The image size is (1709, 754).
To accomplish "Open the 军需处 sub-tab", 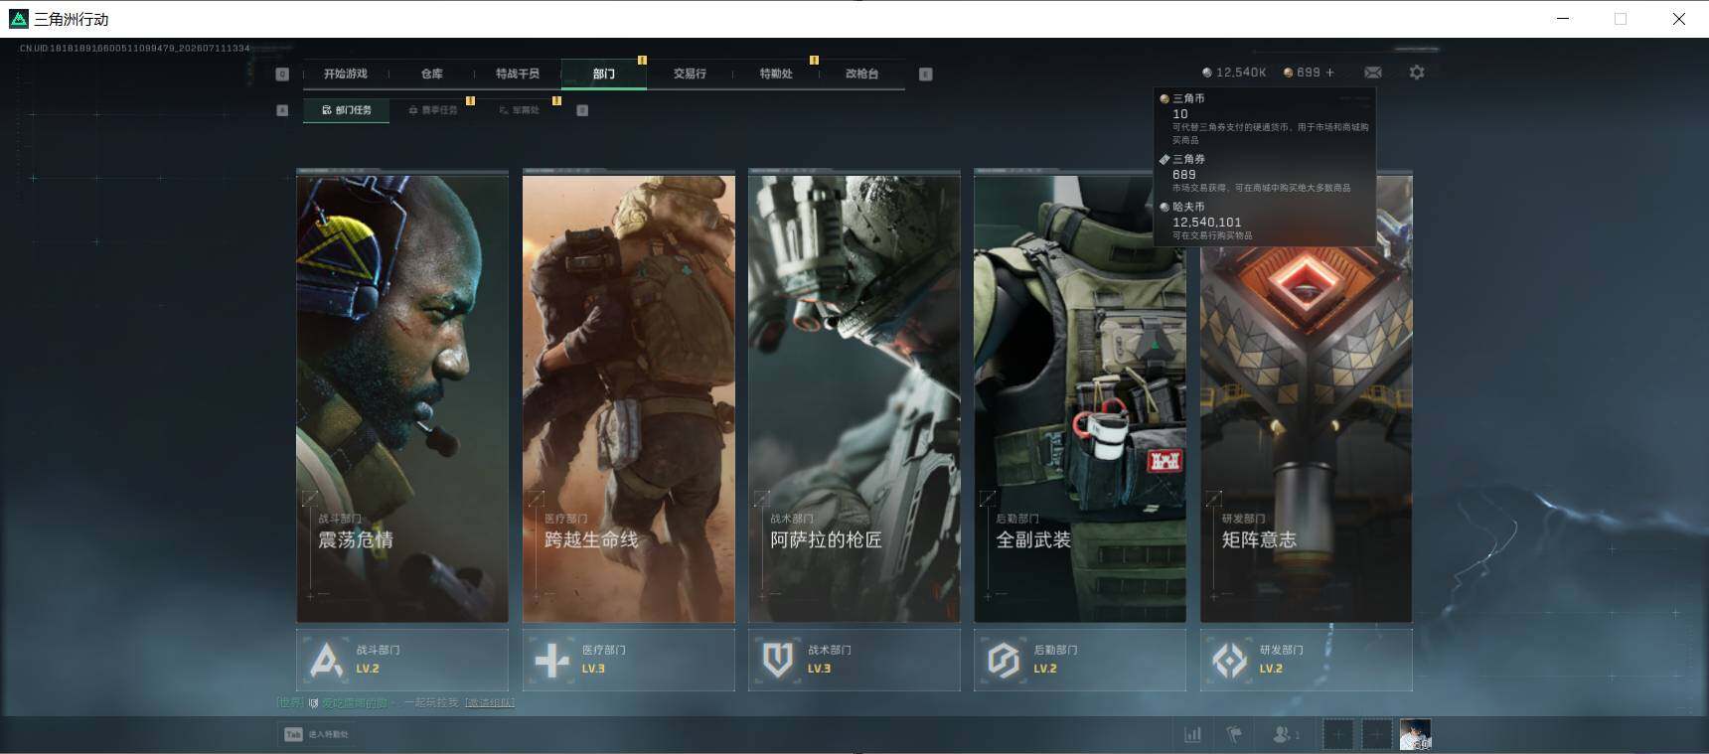I will (x=520, y=110).
